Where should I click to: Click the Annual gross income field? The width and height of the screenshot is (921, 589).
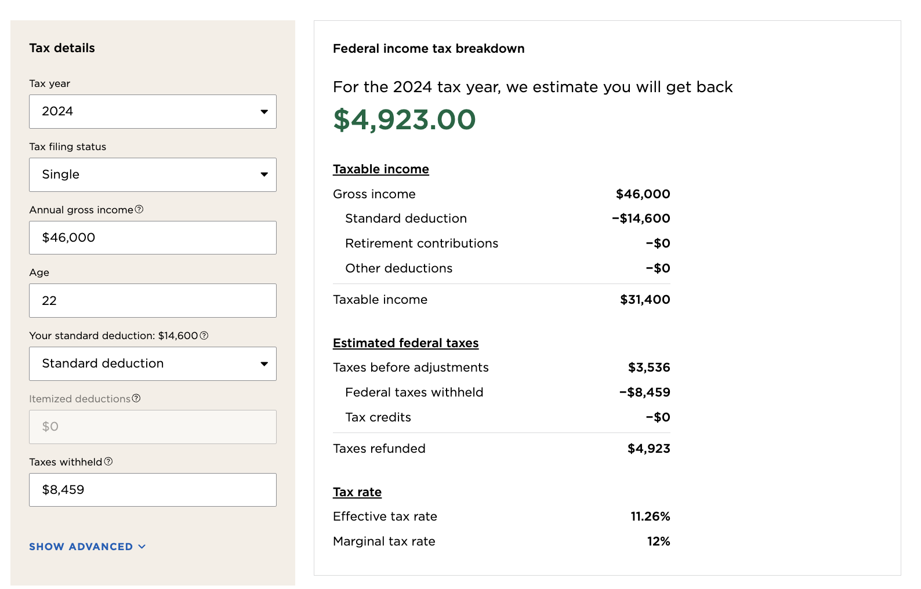tap(153, 238)
